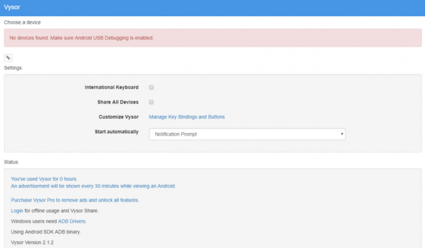Click the Status section heading
The width and height of the screenshot is (425, 248).
[11, 162]
